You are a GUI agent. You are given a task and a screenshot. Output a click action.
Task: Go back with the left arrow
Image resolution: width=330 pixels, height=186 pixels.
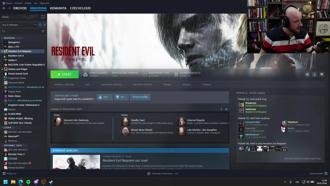click(x=4, y=8)
